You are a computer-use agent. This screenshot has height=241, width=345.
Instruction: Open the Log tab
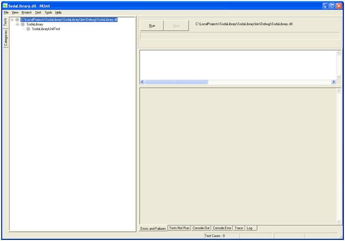(251, 228)
